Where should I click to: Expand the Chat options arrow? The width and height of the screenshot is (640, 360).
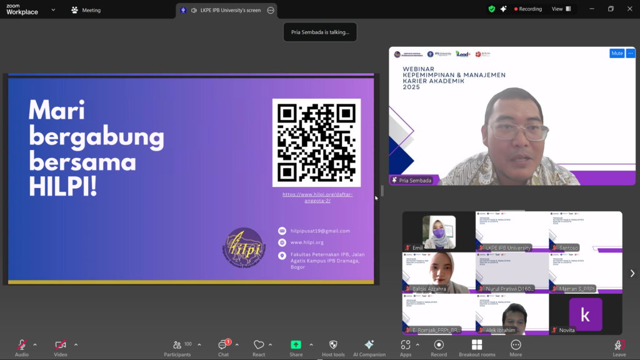[x=237, y=345]
